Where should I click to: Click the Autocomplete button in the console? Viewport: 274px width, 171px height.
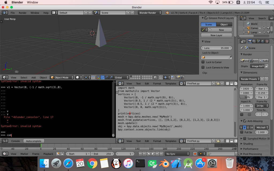point(33,141)
